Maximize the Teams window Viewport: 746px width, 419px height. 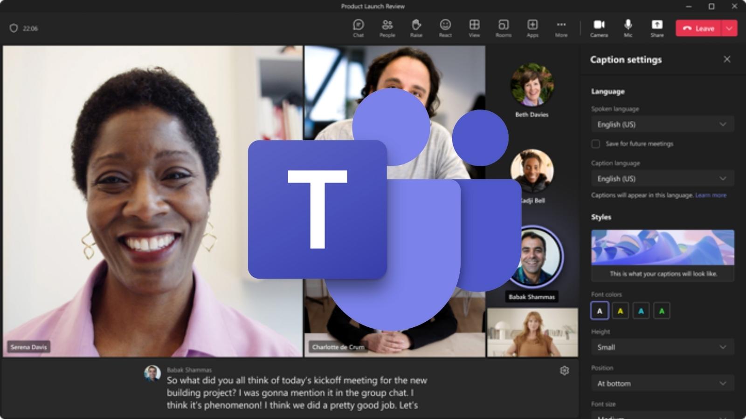[711, 6]
